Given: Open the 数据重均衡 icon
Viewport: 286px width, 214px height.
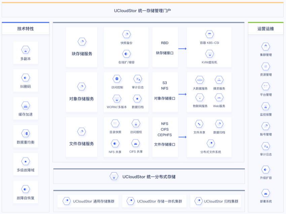Looking at the screenshot, I should click(26, 133).
